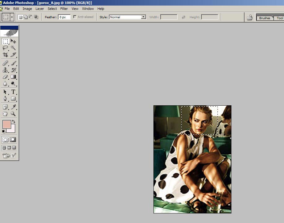Select the Eyedropper tool
The width and height of the screenshot is (284, 223).
pyautogui.click(x=13, y=107)
